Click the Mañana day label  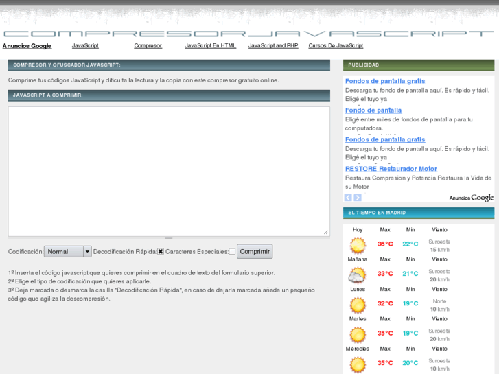358,259
